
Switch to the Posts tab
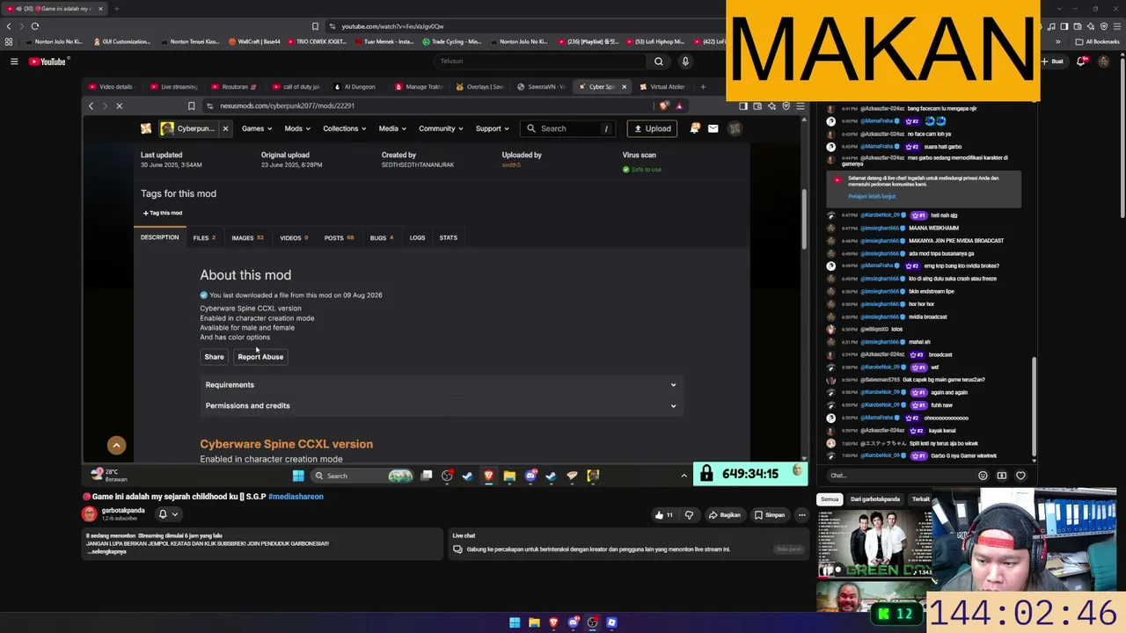pos(339,238)
